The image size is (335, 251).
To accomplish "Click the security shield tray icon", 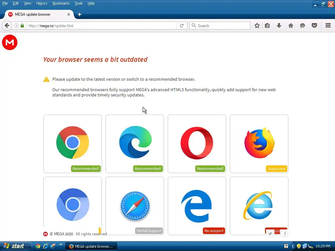I will click(299, 246).
